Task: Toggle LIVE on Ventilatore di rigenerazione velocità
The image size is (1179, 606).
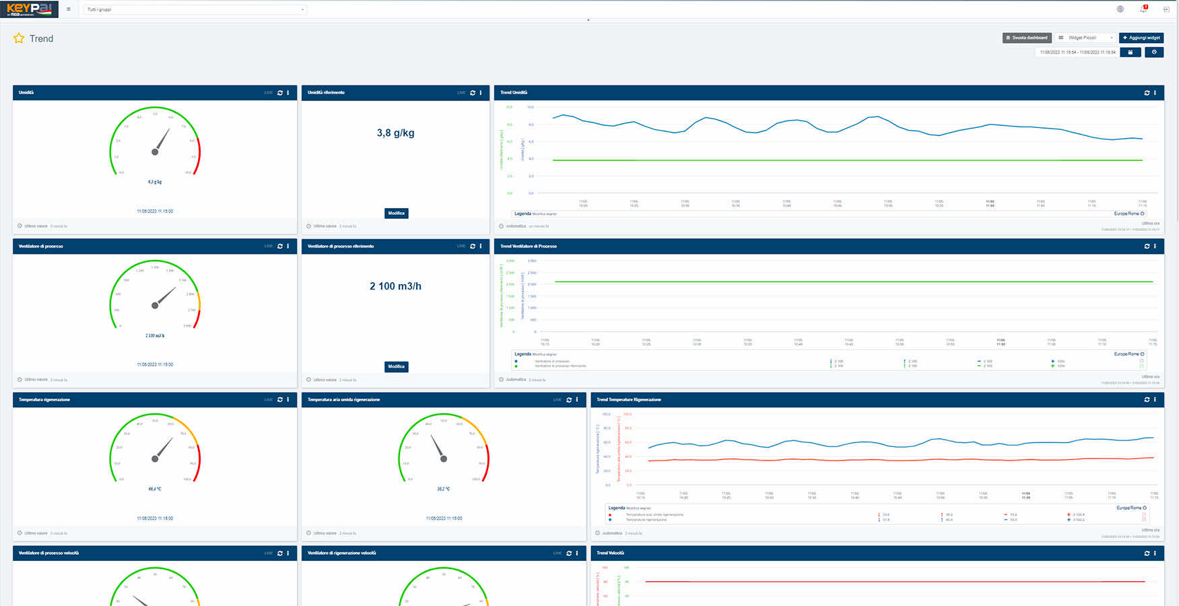Action: tap(558, 553)
